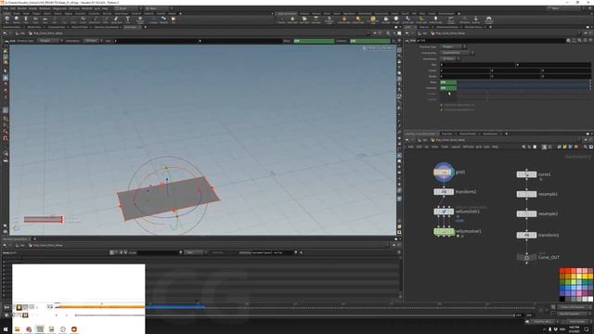
Task: Toggle the second checkbox below the Columns parameter
Action: (442, 109)
